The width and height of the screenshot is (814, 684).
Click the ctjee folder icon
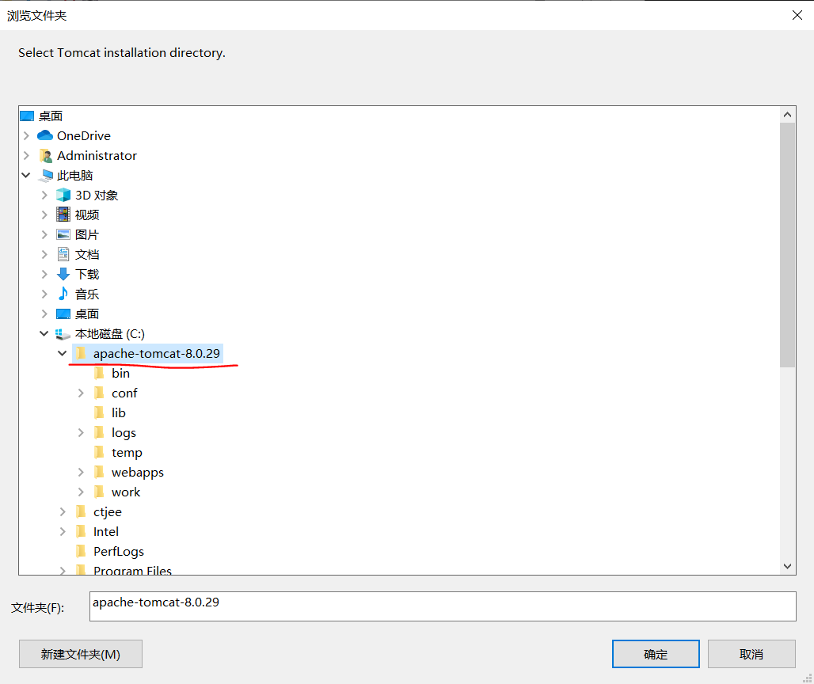click(x=81, y=511)
